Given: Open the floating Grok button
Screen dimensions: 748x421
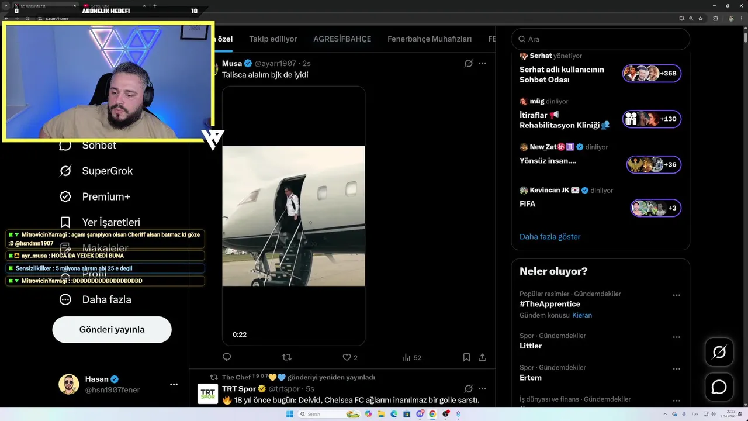Looking at the screenshot, I should pyautogui.click(x=719, y=352).
